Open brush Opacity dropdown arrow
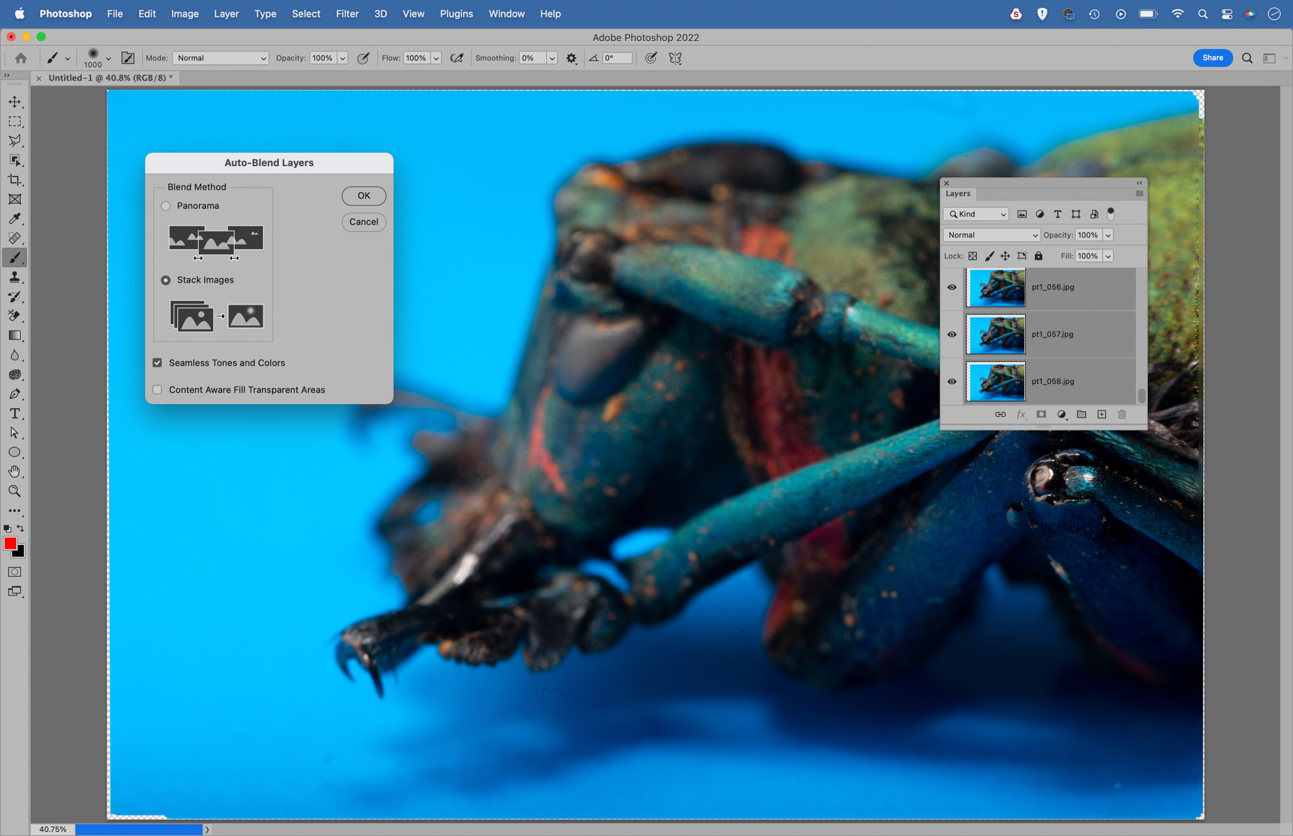 point(343,58)
